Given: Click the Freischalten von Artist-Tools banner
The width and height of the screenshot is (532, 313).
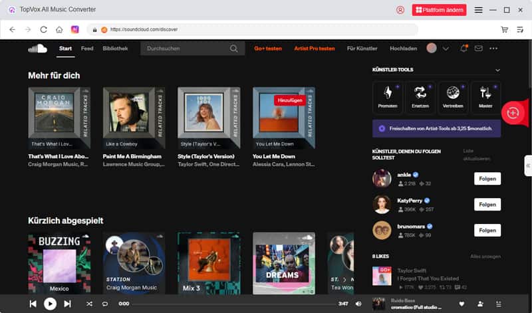Looking at the screenshot, I should (436, 128).
